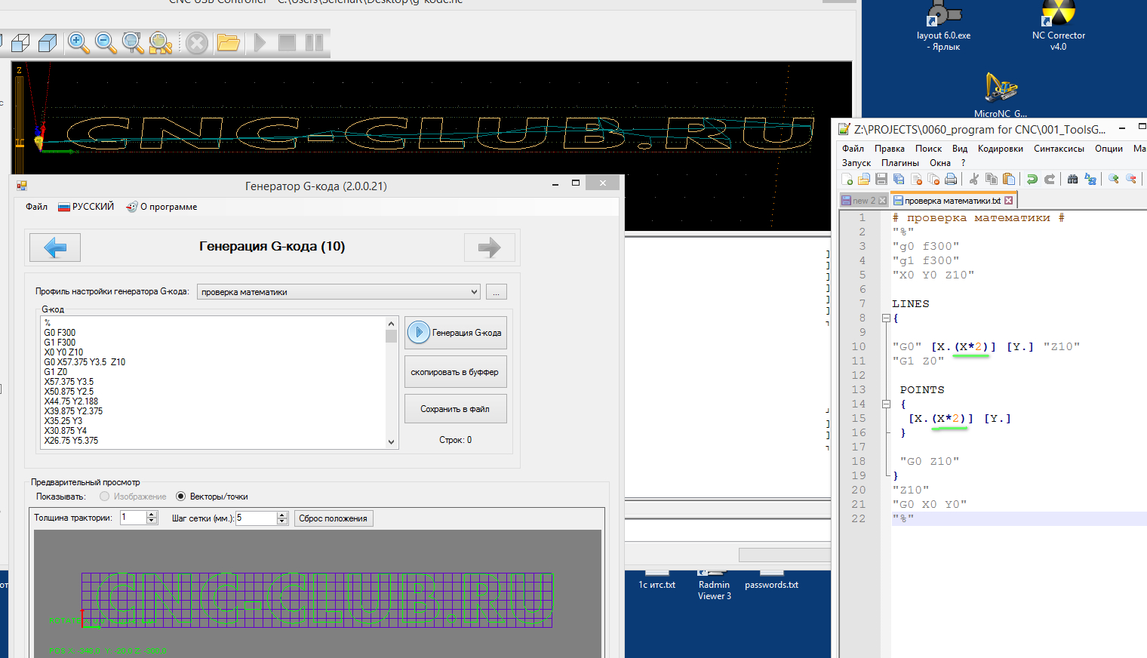
Task: Click Сохранить в файл button
Action: click(456, 409)
